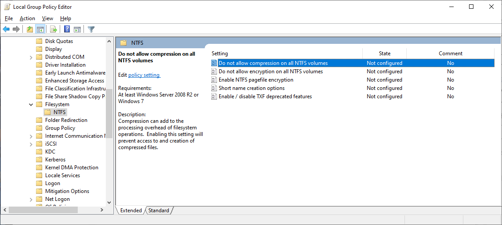Select the NTFS node in tree
The width and height of the screenshot is (502, 225).
(60, 112)
